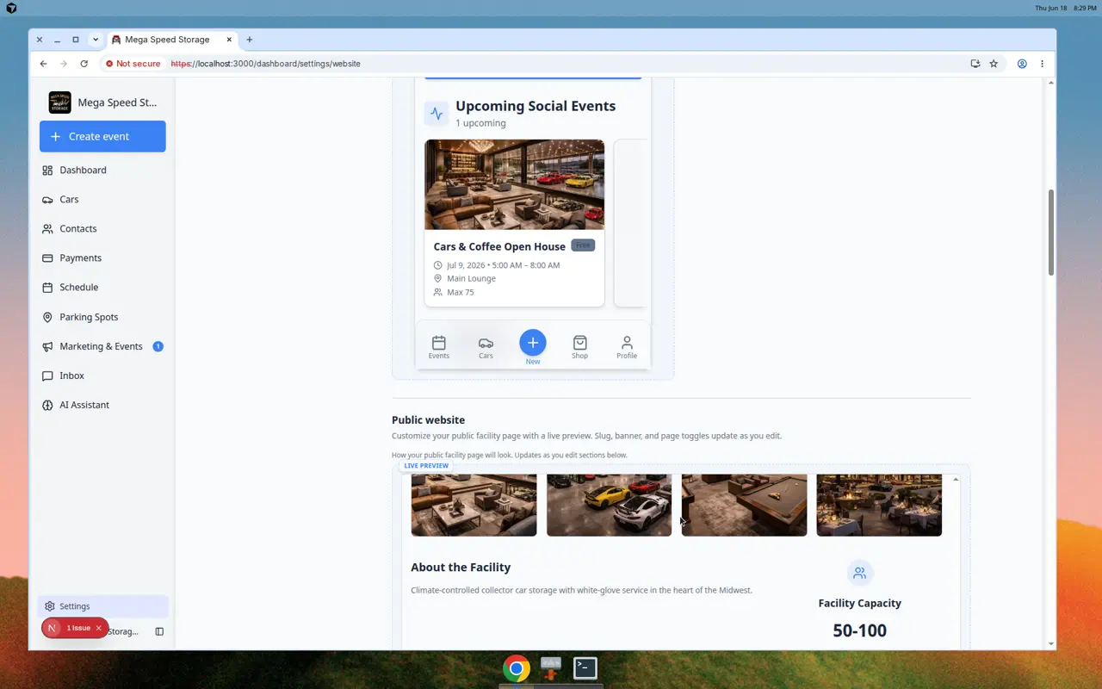Click the browser back arrow
This screenshot has width=1102, height=689.
point(43,64)
